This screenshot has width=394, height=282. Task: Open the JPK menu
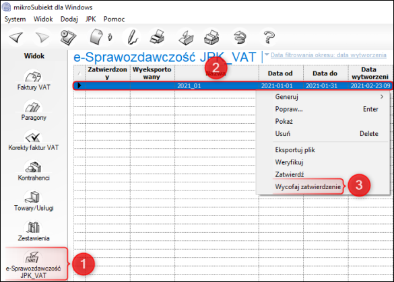[91, 19]
